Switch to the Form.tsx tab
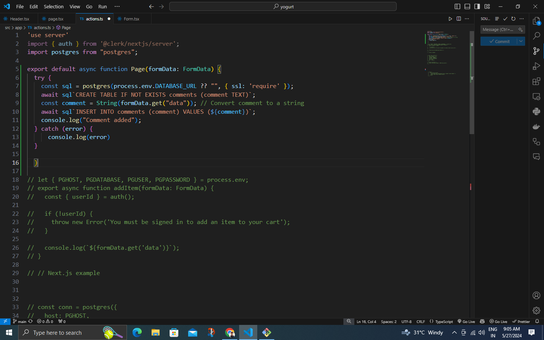 pyautogui.click(x=131, y=19)
